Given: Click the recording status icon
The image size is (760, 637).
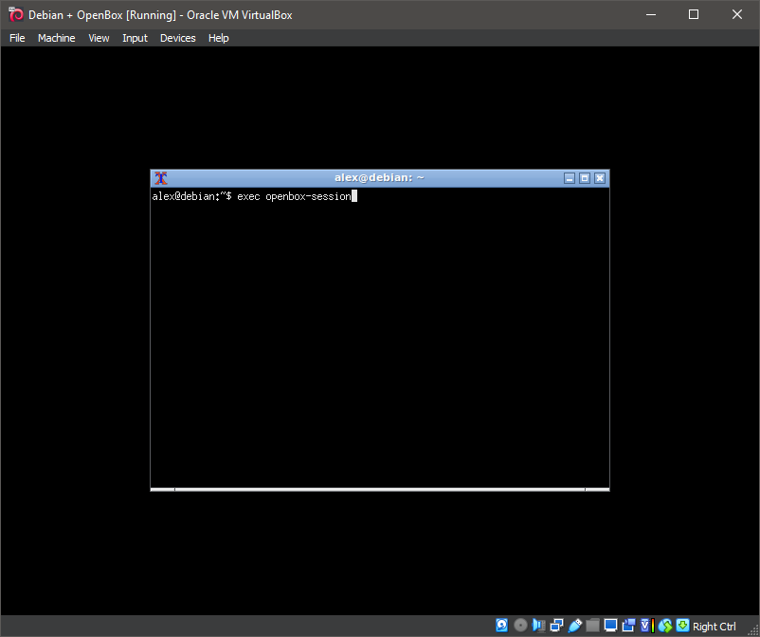Looking at the screenshot, I should tap(629, 626).
